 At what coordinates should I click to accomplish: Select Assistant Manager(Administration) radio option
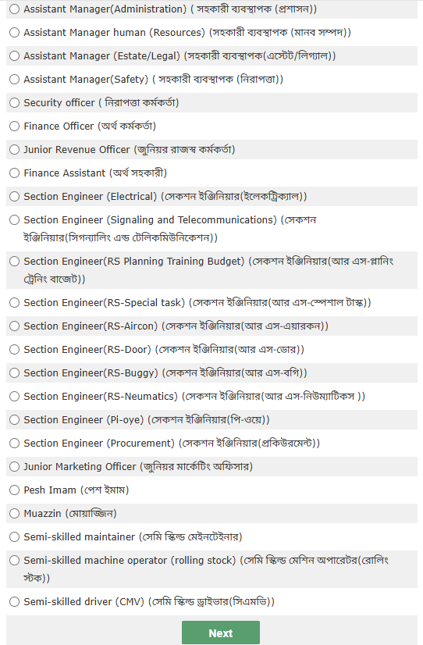[14, 9]
